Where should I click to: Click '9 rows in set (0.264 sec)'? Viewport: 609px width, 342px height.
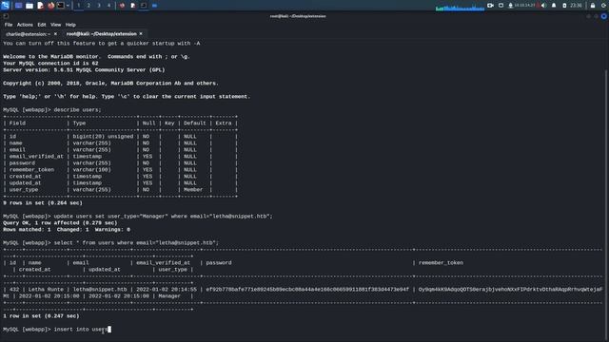click(x=43, y=202)
